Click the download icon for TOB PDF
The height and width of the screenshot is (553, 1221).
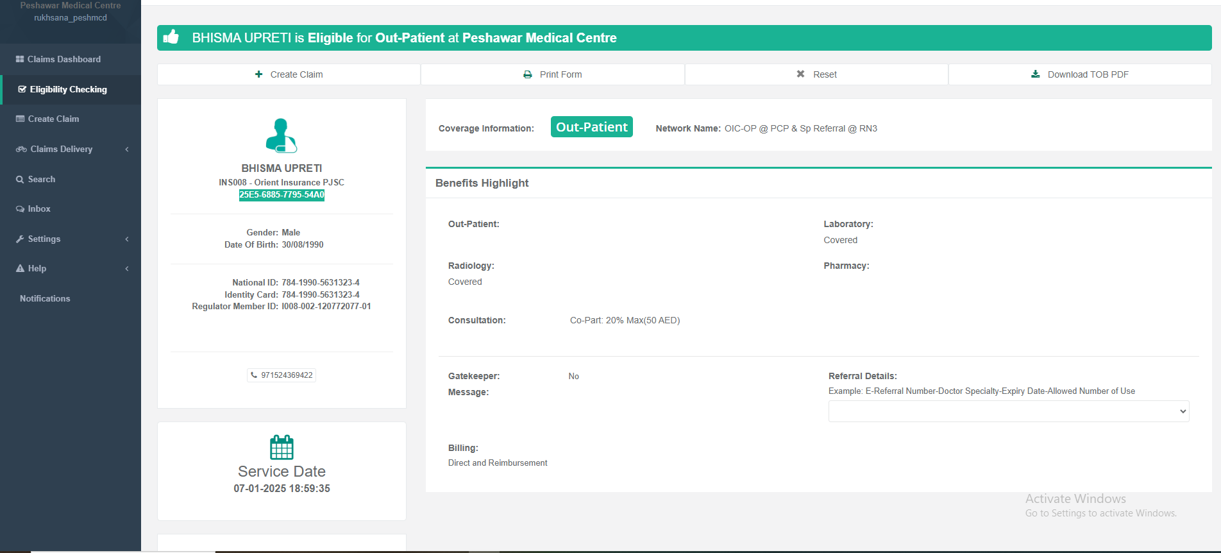[x=1035, y=74]
